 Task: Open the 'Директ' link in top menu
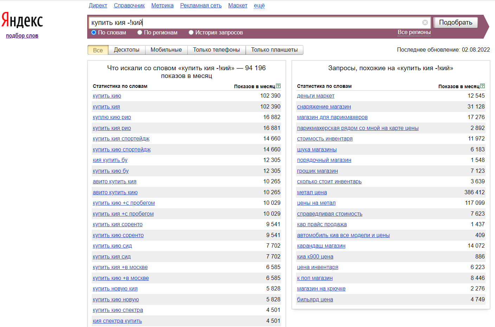98,6
